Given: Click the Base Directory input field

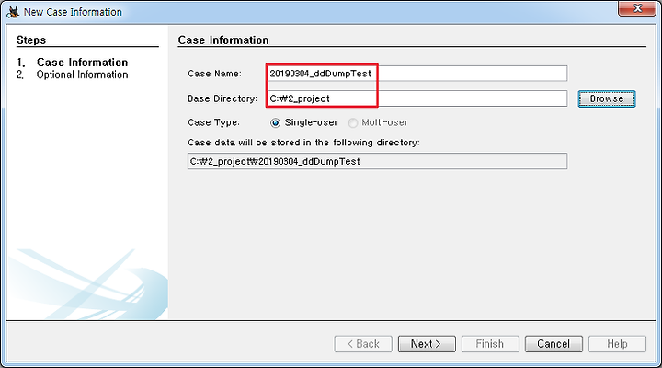Looking at the screenshot, I should tap(417, 98).
